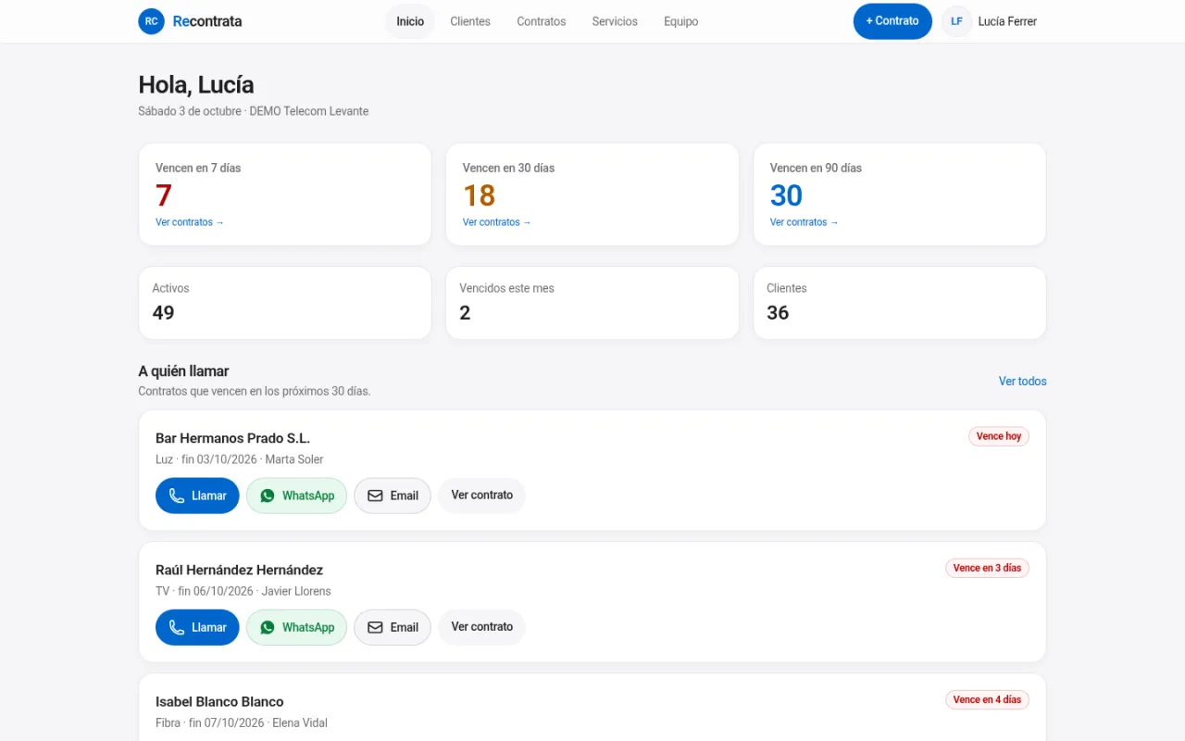
Task: Open the LF user avatar
Action: click(x=956, y=21)
